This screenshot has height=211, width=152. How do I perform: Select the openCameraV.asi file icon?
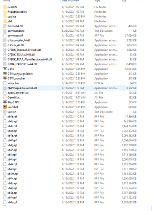pyautogui.click(x=5, y=93)
